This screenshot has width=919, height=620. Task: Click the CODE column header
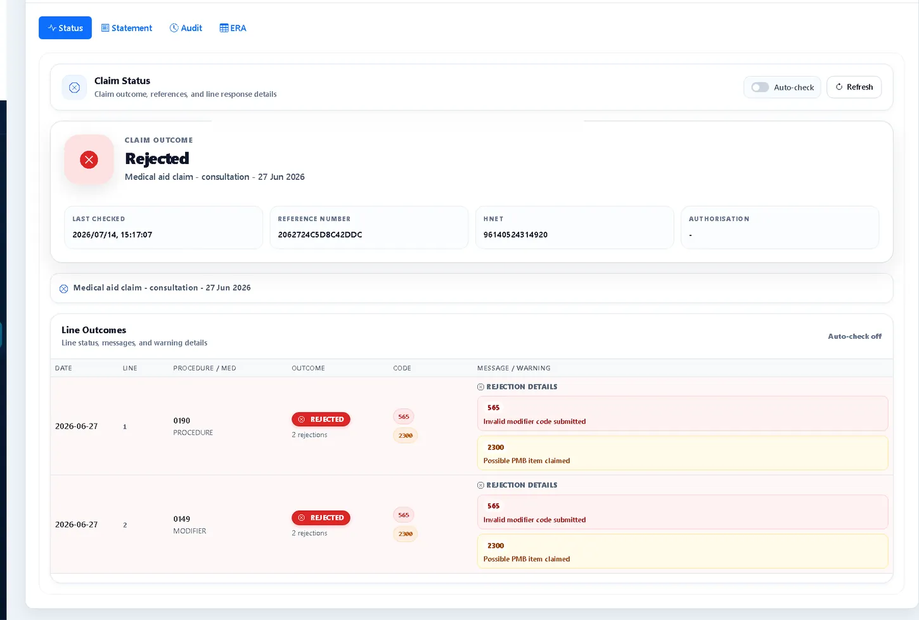coord(402,368)
